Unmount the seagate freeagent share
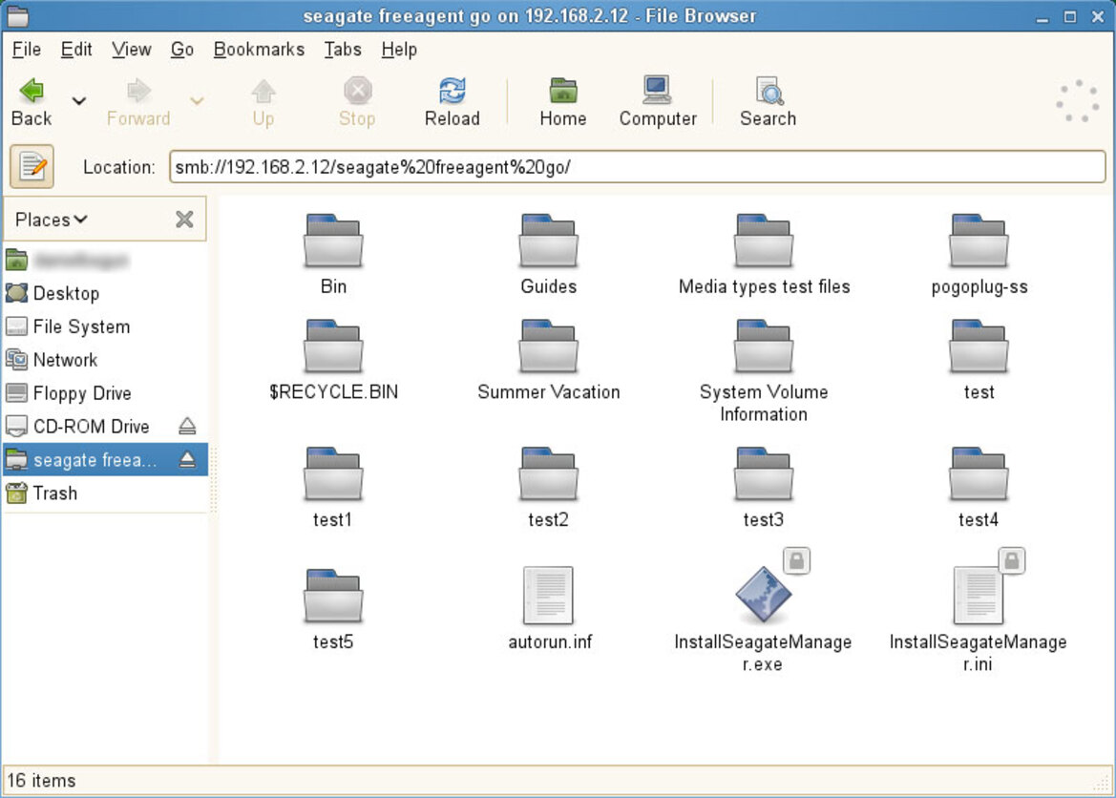This screenshot has height=798, width=1116. [x=187, y=459]
